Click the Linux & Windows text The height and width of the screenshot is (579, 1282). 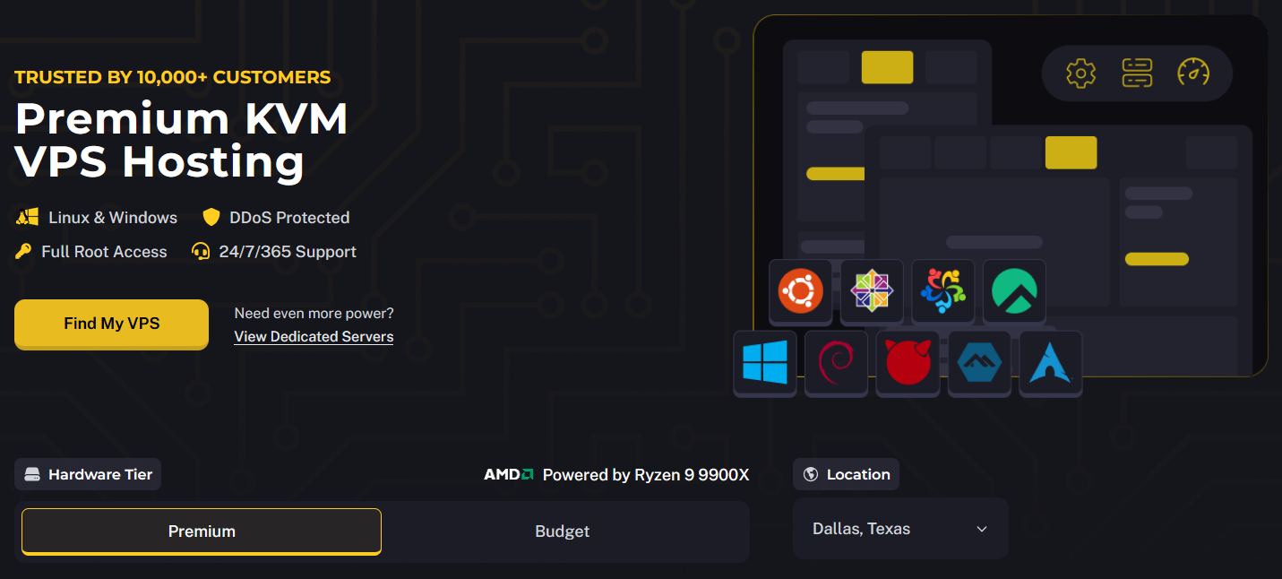click(113, 218)
